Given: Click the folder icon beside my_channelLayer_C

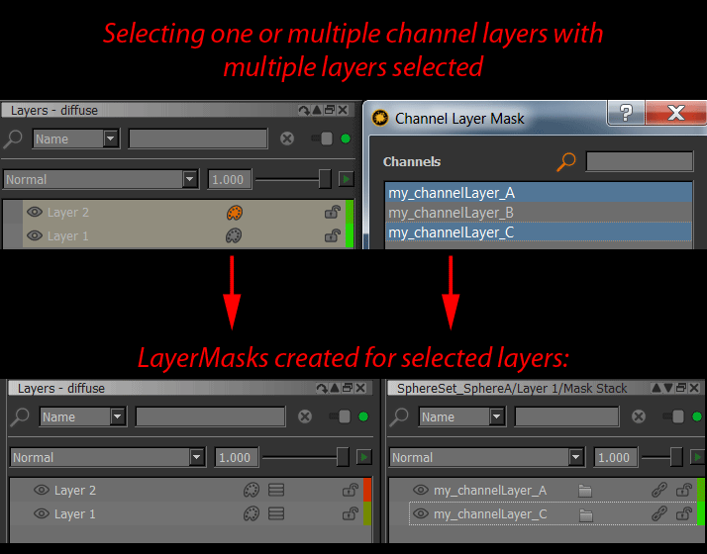Looking at the screenshot, I should pos(585,514).
